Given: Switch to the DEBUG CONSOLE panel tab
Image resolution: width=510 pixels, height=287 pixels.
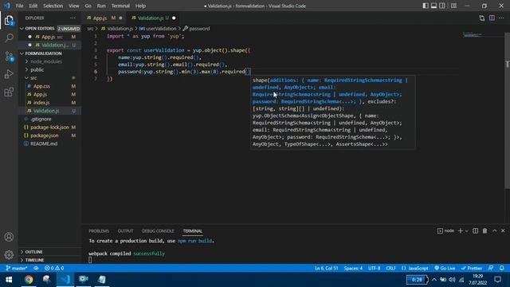Looking at the screenshot, I should 158,230.
